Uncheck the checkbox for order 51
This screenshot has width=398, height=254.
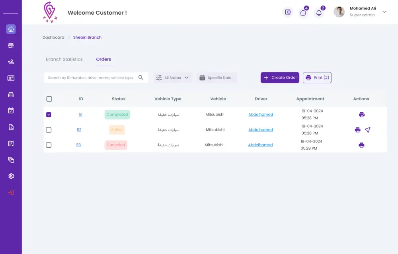[49, 114]
